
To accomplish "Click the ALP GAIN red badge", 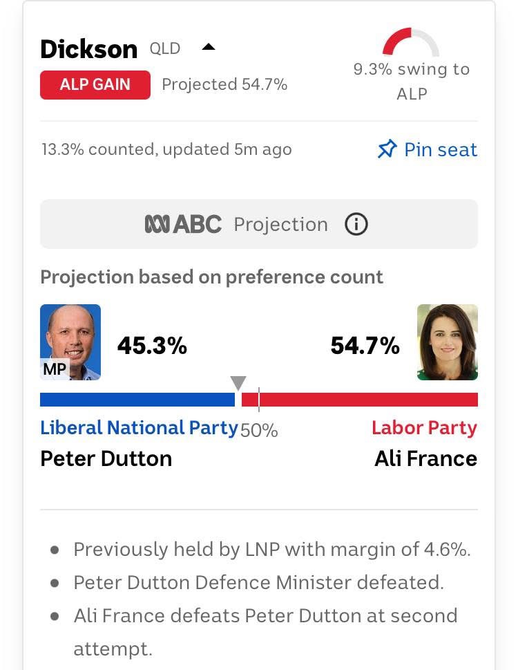I will (x=95, y=84).
